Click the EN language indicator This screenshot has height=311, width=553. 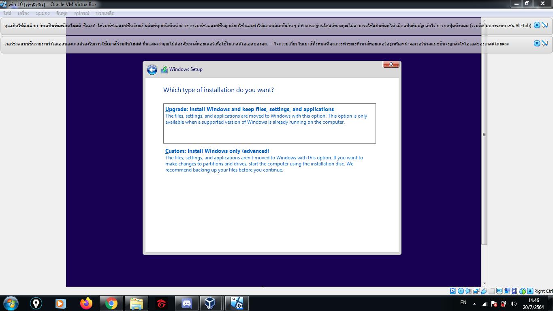point(463,302)
